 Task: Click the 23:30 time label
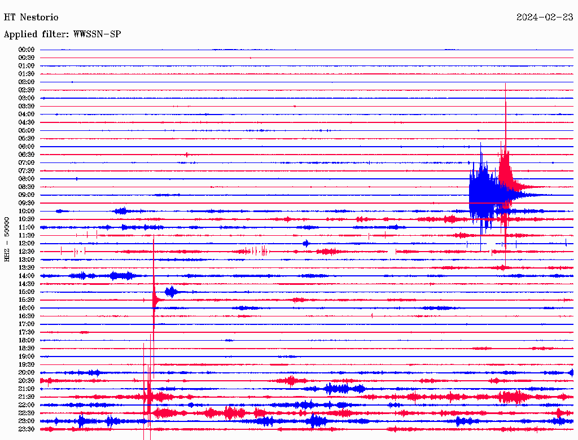coord(27,429)
